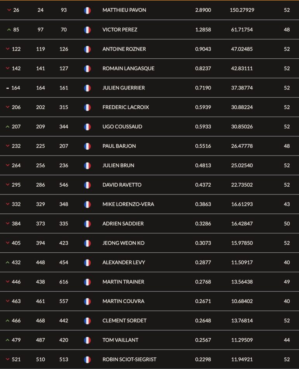Click the green up arrow beside rank 207
Image resolution: width=299 pixels, height=369 pixels.
[7, 127]
